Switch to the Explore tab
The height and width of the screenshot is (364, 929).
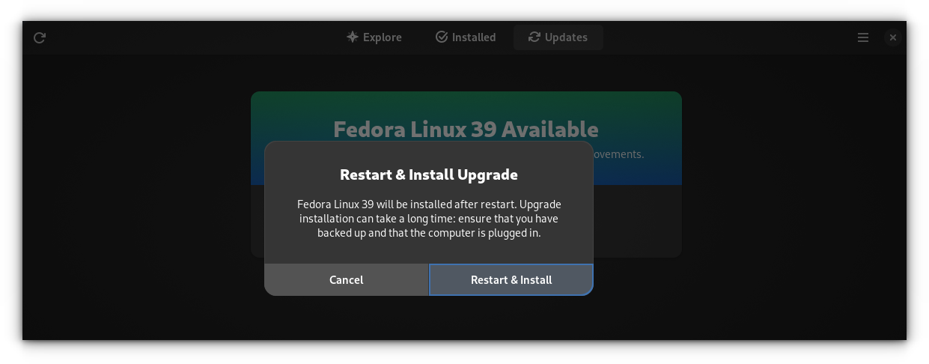click(x=374, y=37)
